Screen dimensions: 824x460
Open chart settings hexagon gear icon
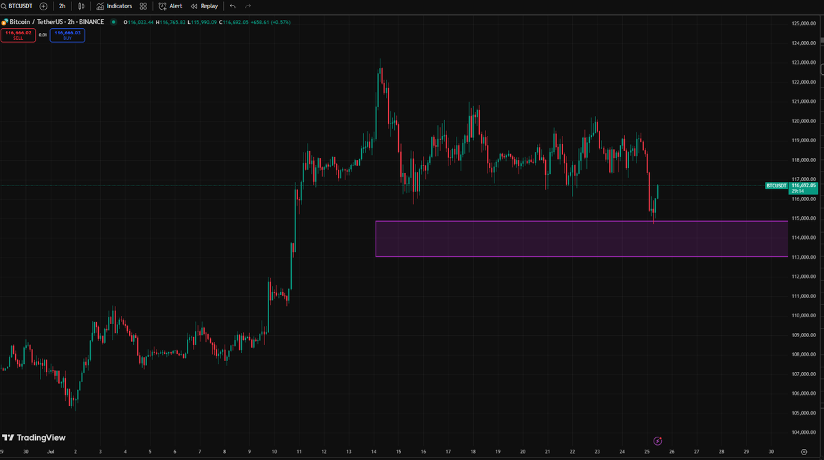tap(803, 452)
